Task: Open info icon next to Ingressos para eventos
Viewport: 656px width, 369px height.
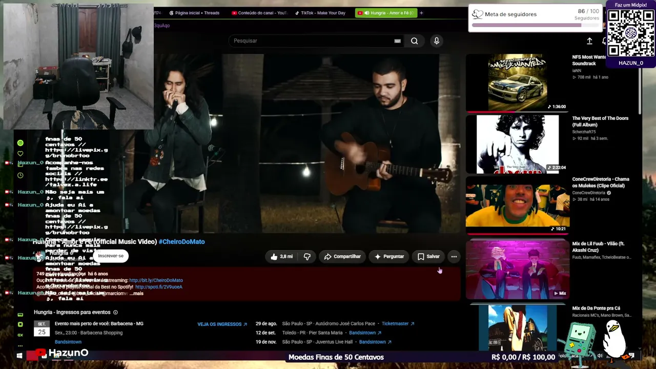Action: [115, 312]
